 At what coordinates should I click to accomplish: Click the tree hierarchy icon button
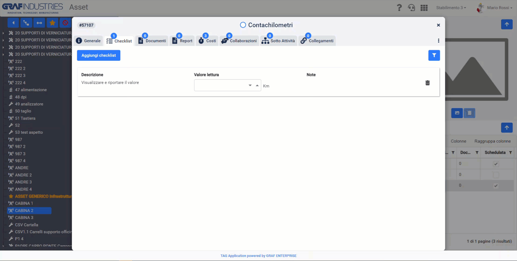point(26,23)
